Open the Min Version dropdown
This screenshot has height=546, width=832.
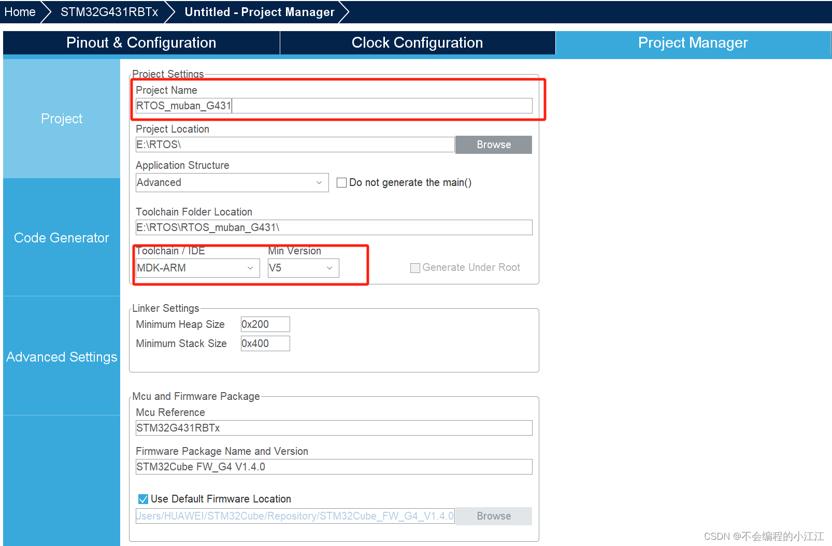coord(303,268)
